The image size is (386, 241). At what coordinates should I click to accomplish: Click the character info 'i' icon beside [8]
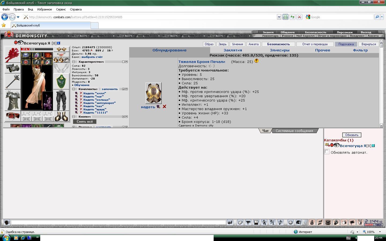click(59, 43)
